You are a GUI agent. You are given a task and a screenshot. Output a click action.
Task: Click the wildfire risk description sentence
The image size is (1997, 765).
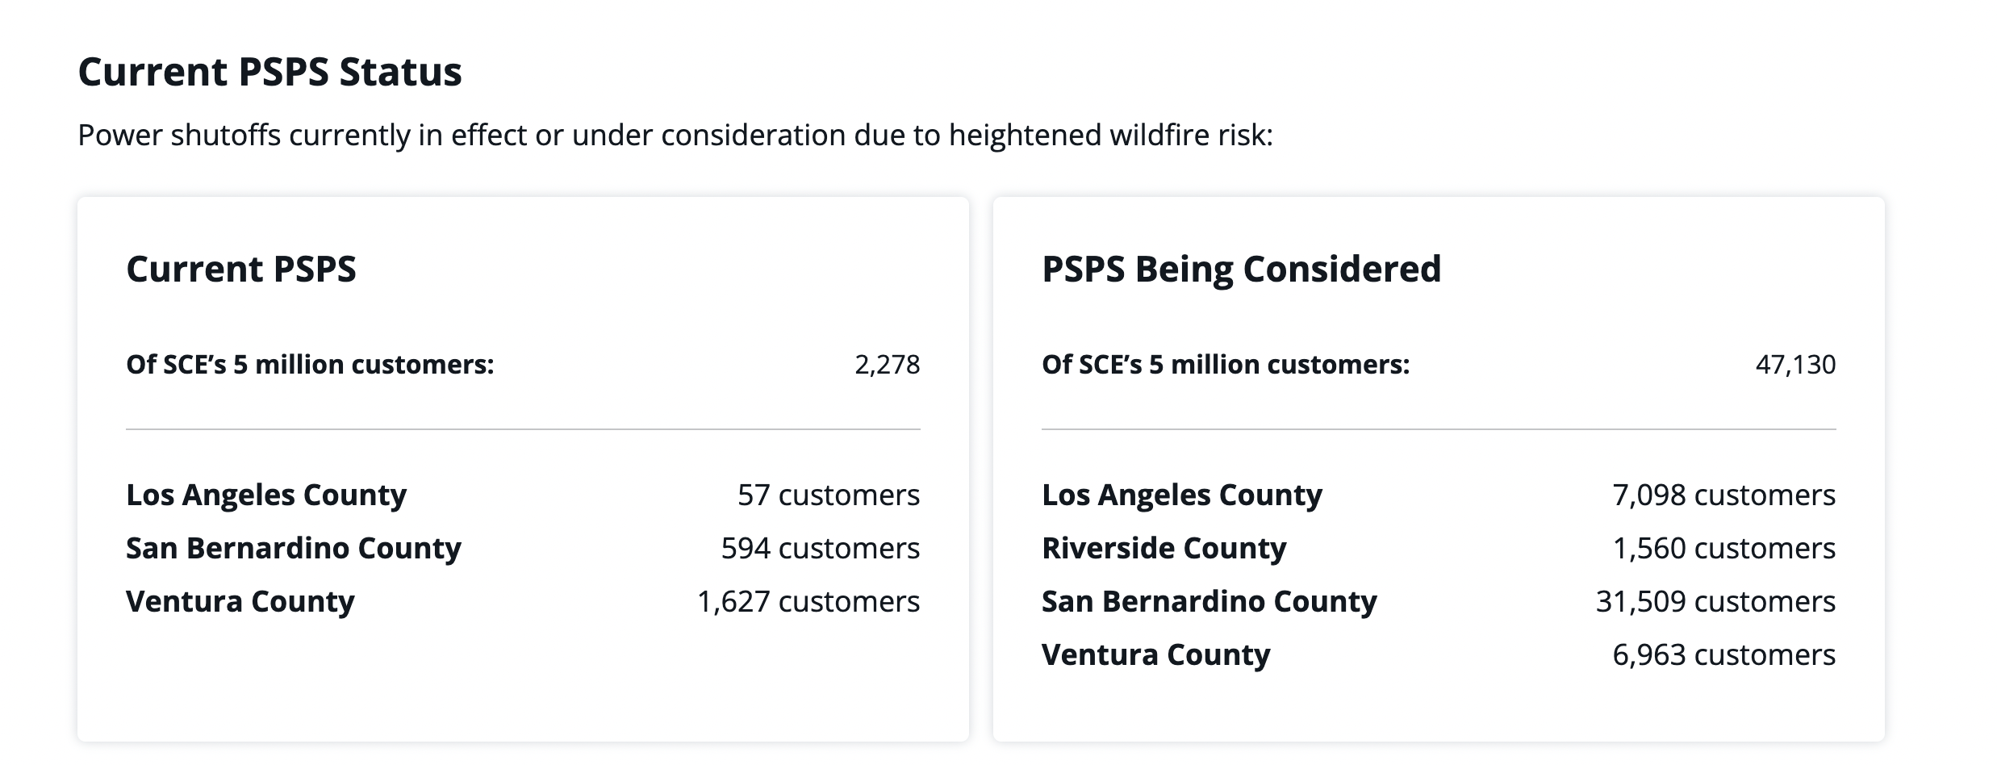click(x=675, y=135)
